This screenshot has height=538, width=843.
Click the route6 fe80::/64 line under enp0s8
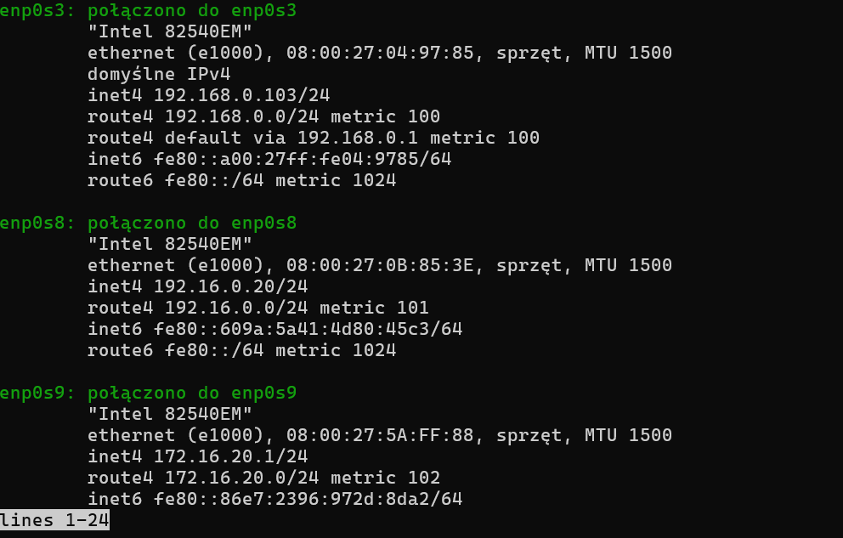click(241, 351)
